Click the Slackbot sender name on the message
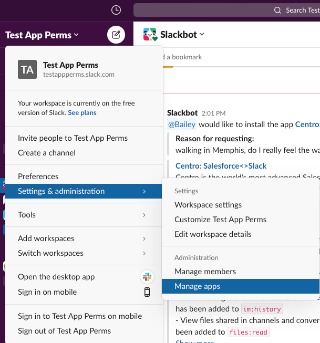This screenshot has height=343, width=320. 182,113
